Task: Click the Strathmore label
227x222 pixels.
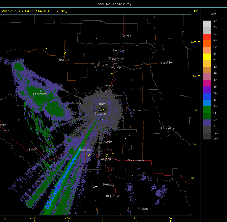Action: pyautogui.click(x=136, y=160)
